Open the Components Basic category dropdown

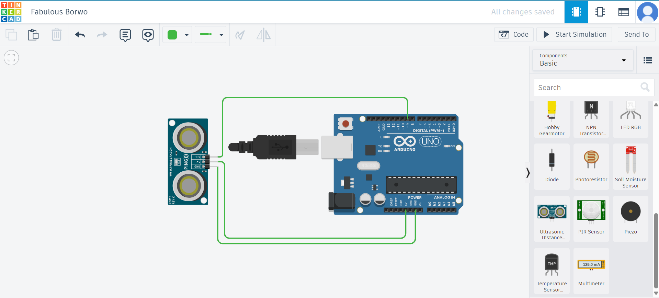coord(583,60)
